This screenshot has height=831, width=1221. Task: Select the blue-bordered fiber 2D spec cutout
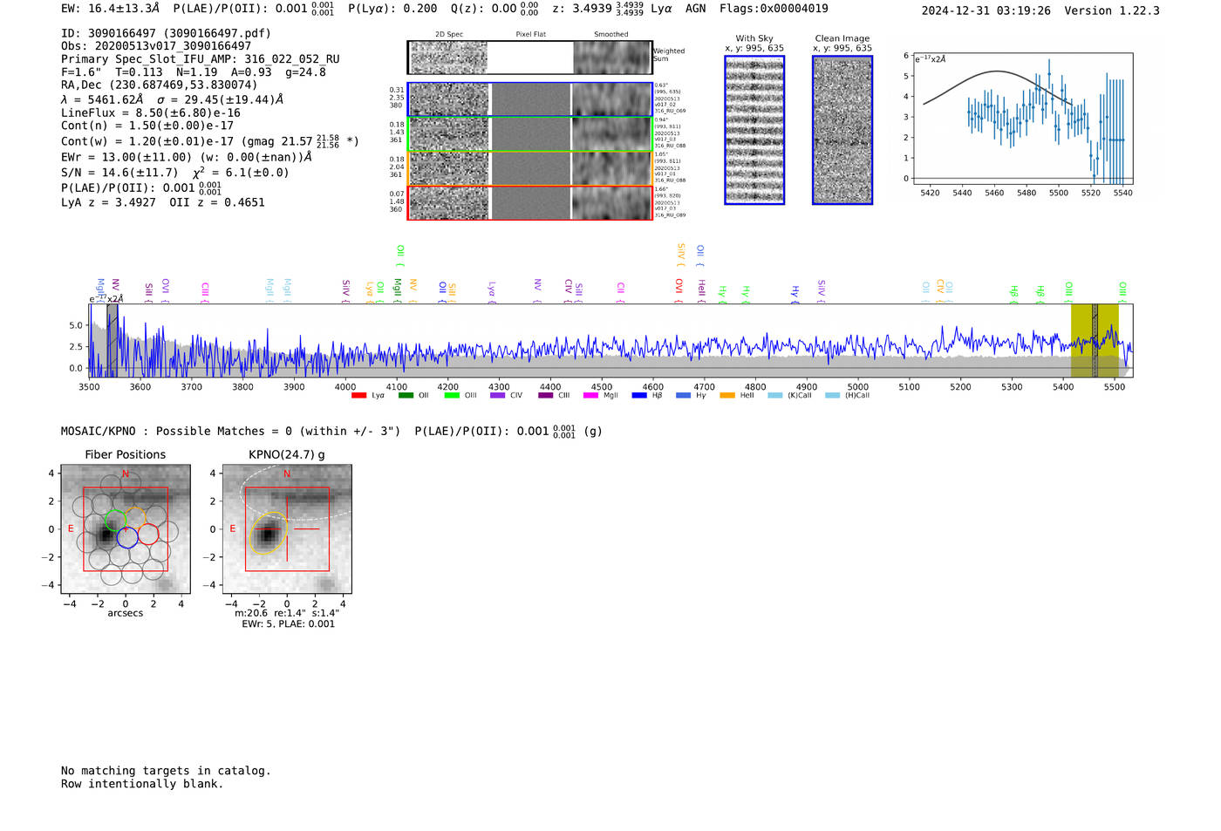point(449,99)
